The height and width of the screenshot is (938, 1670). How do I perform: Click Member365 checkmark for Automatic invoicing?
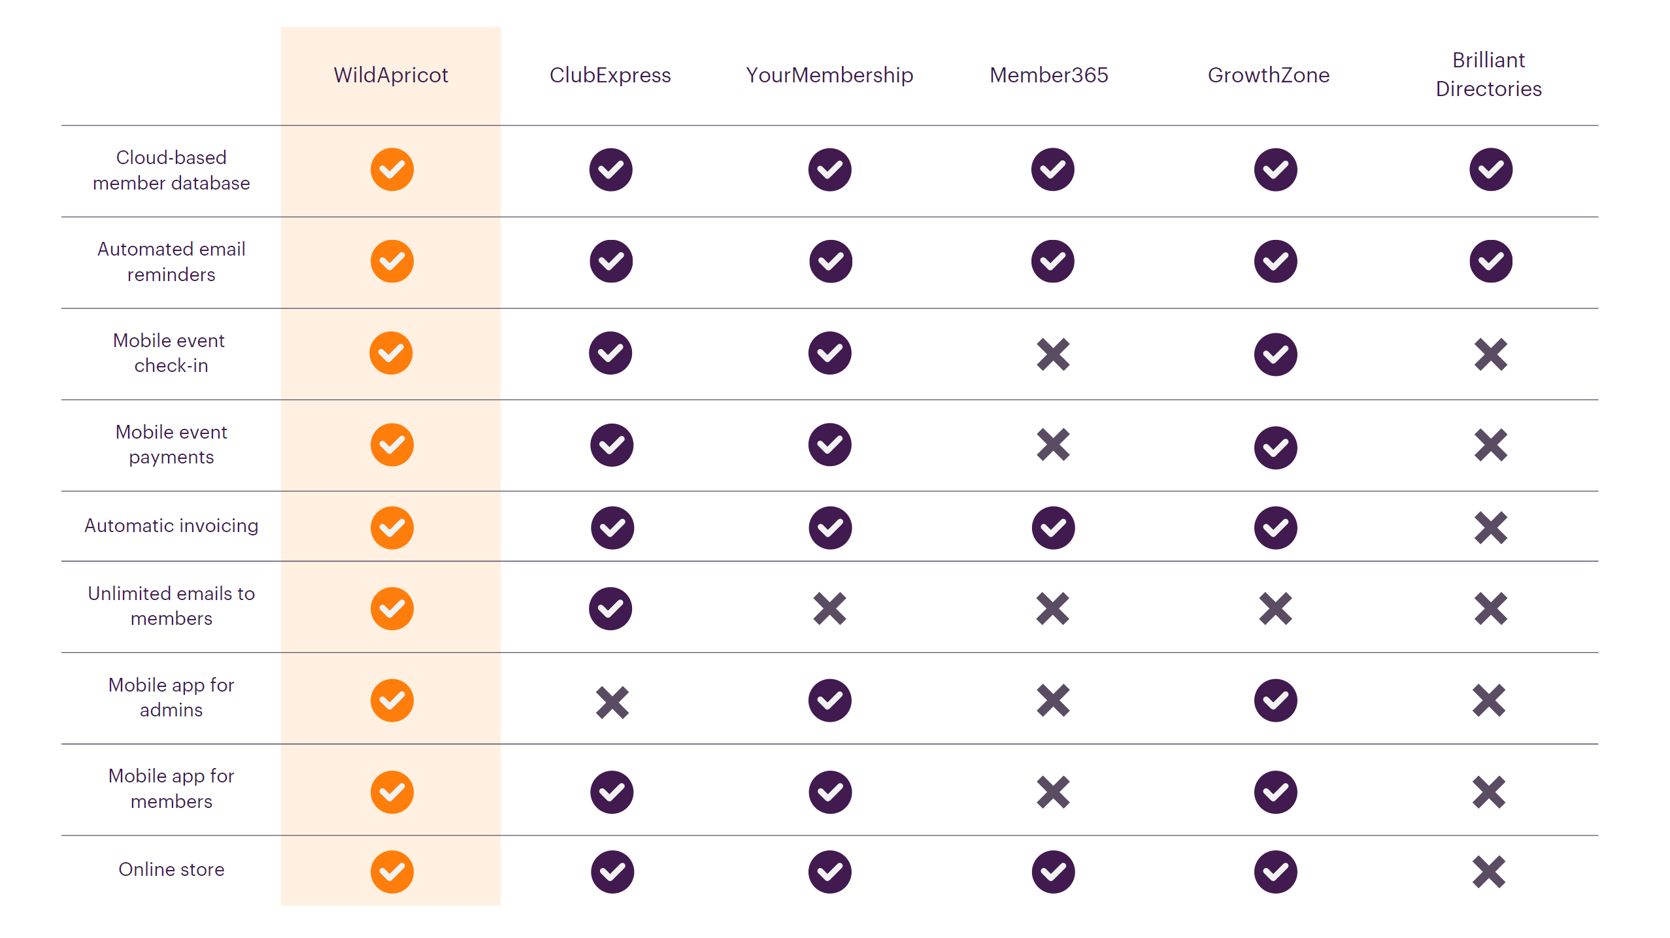(x=1053, y=528)
